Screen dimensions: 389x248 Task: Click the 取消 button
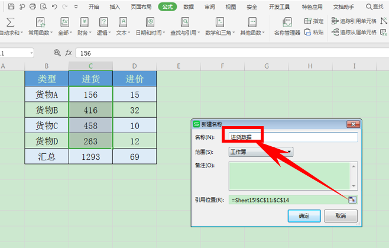click(341, 215)
